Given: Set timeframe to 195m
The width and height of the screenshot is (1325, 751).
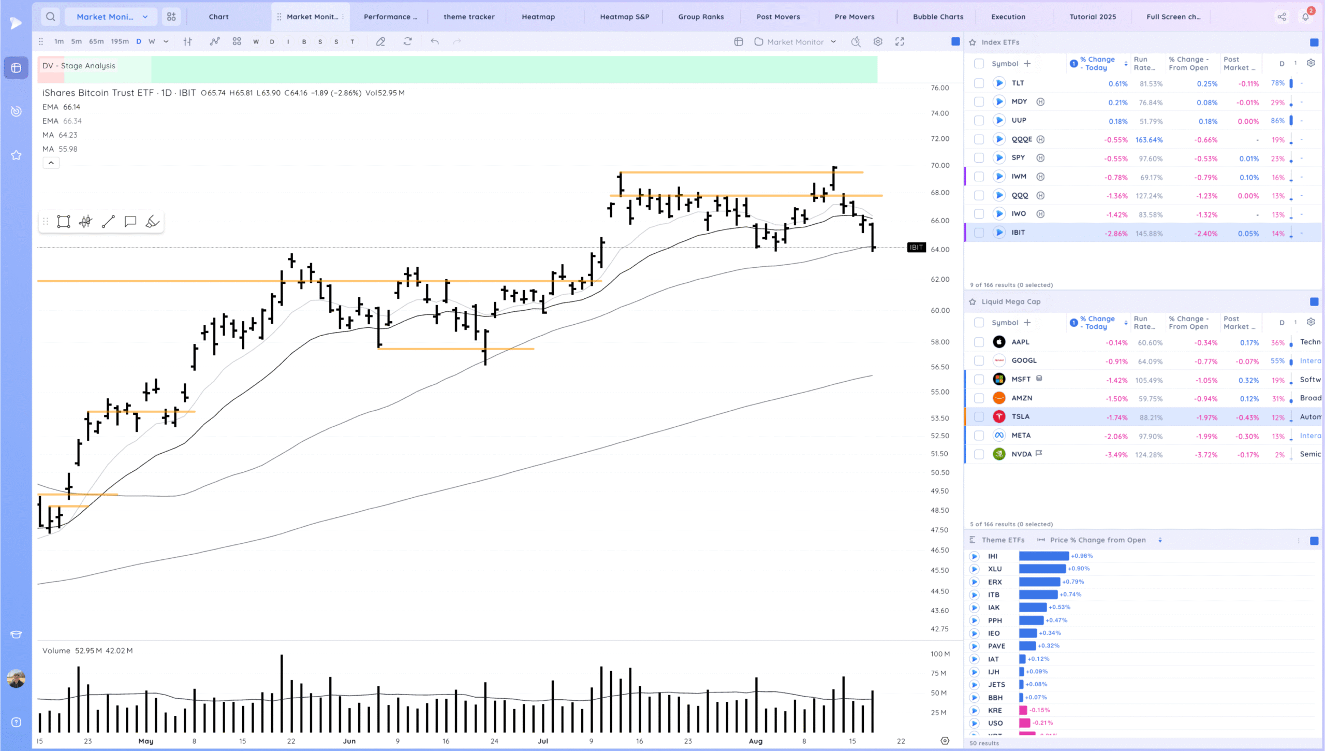Looking at the screenshot, I should pos(120,41).
